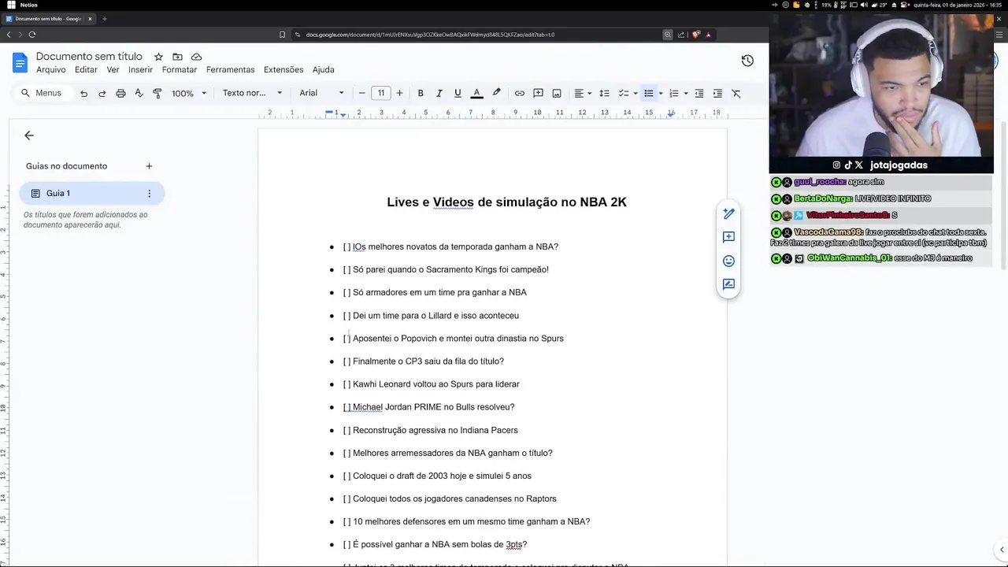
Task: Underline the selected text
Action: (x=458, y=93)
